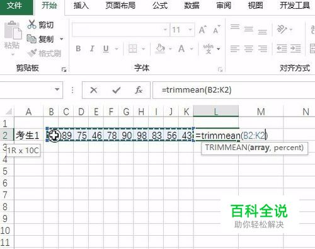Screen dimensions: 315x249
Task: Increase font size icon
Action: pos(203,30)
